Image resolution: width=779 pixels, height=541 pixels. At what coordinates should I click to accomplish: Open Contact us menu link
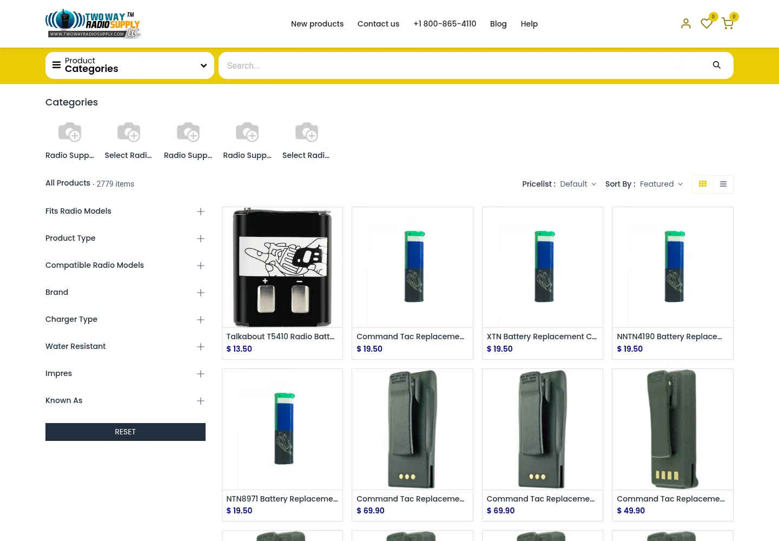tap(378, 24)
